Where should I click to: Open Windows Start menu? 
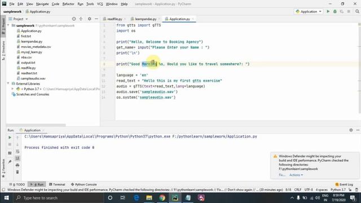[x=6, y=198]
